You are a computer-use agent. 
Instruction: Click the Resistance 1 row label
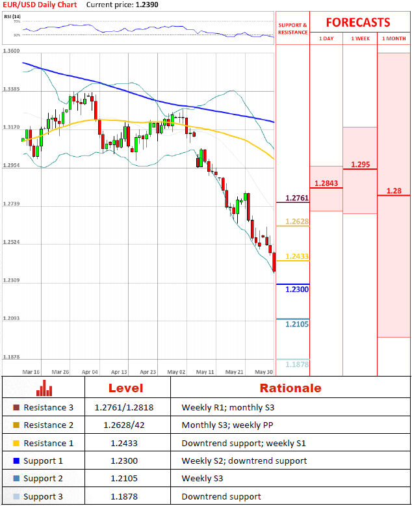coord(48,443)
